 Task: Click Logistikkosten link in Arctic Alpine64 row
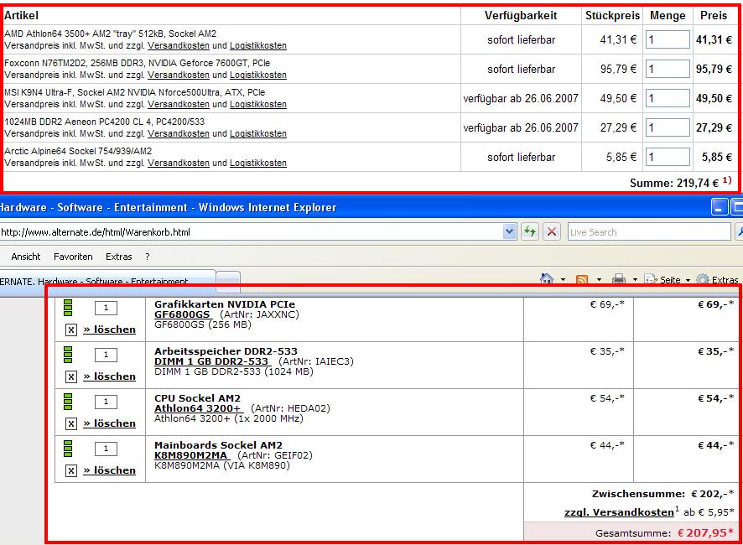pyautogui.click(x=258, y=163)
